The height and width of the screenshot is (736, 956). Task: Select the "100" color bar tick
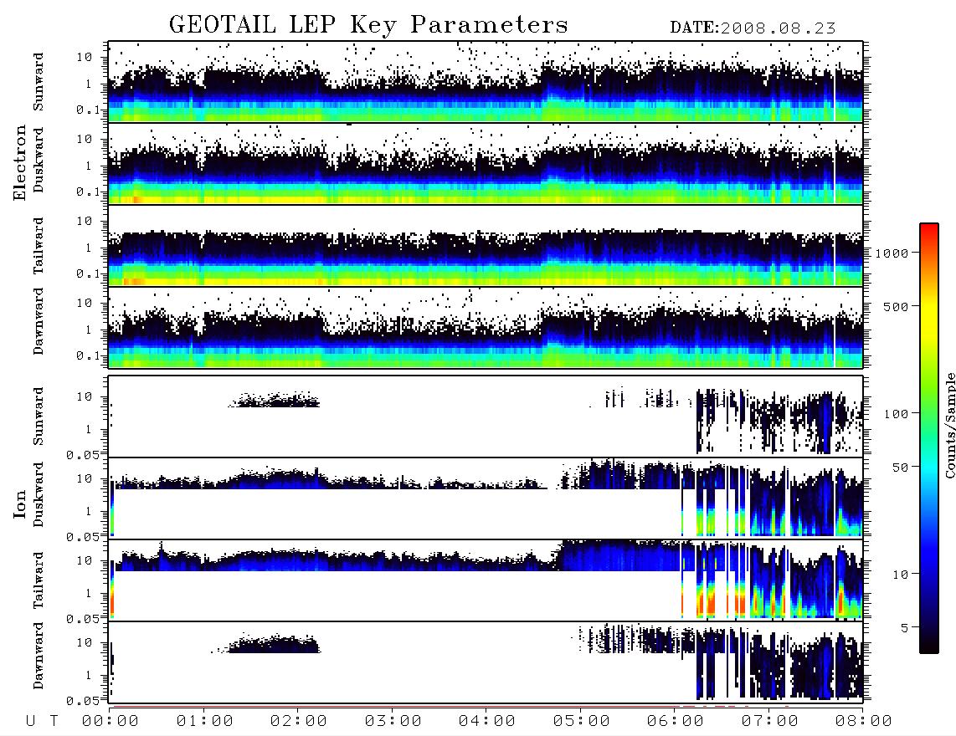click(896, 414)
